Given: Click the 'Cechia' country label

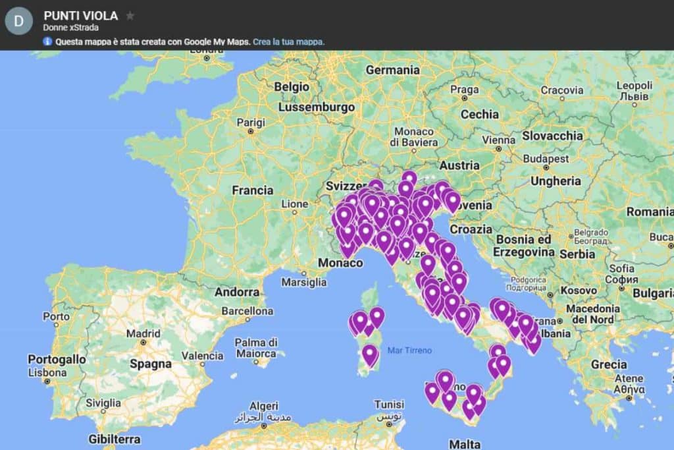Looking at the screenshot, I should [480, 115].
